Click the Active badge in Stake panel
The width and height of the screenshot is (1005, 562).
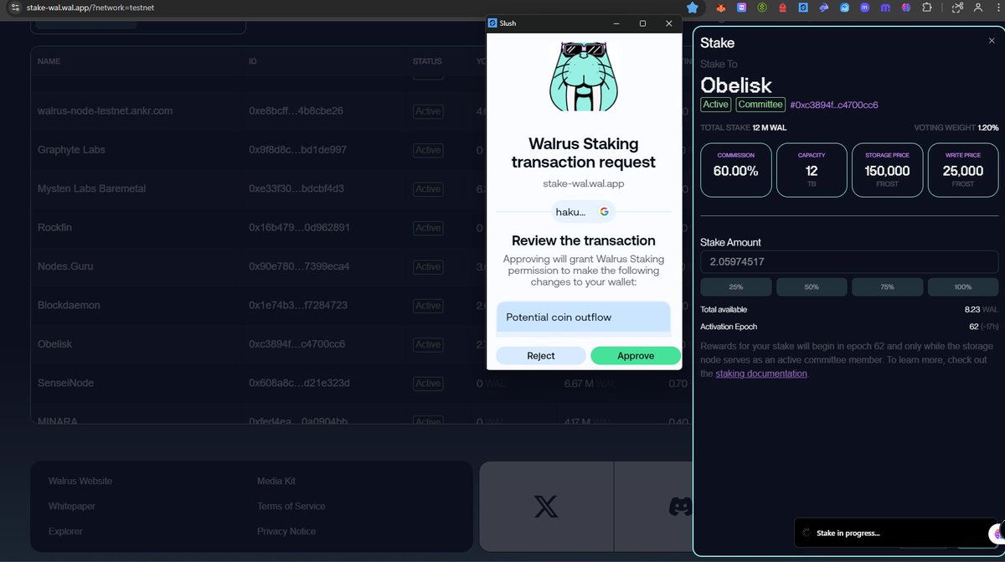click(715, 105)
